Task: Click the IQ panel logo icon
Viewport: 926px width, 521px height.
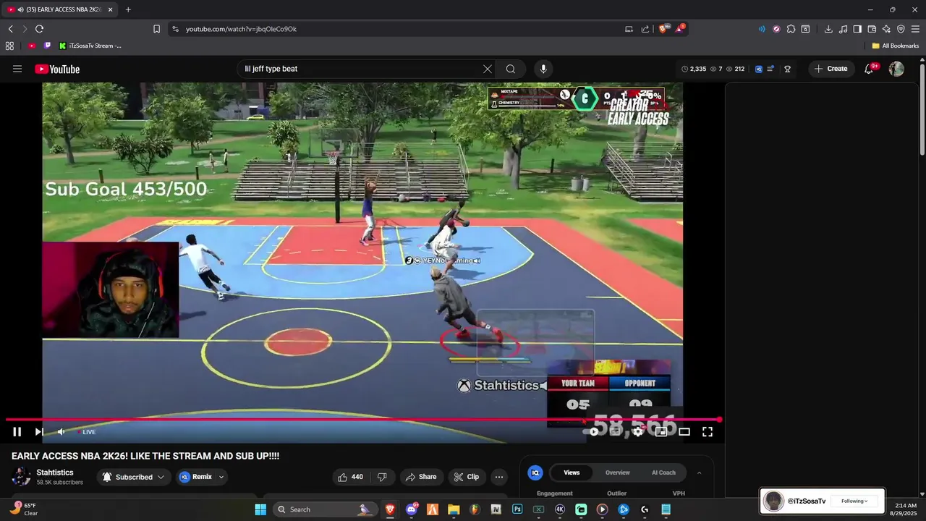Action: (x=535, y=473)
